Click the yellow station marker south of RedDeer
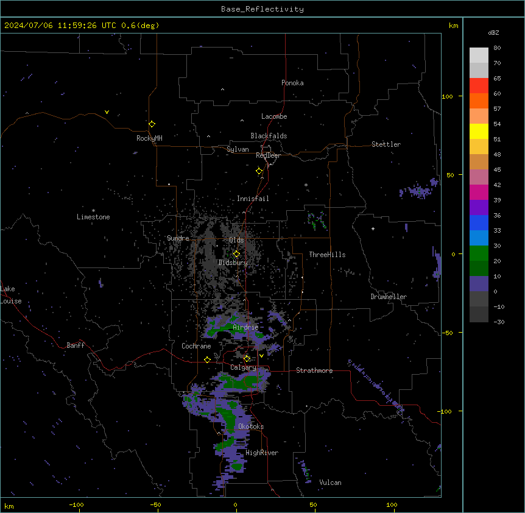This screenshot has width=525, height=513. [259, 171]
